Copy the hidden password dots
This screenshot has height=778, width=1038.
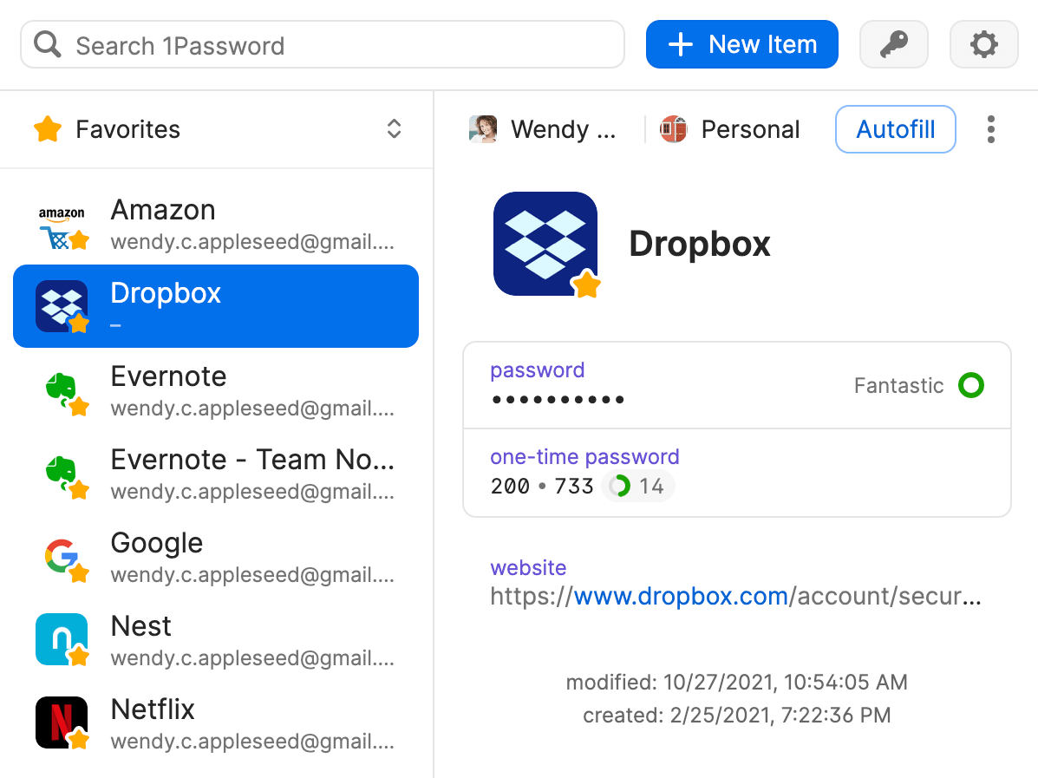pyautogui.click(x=558, y=399)
